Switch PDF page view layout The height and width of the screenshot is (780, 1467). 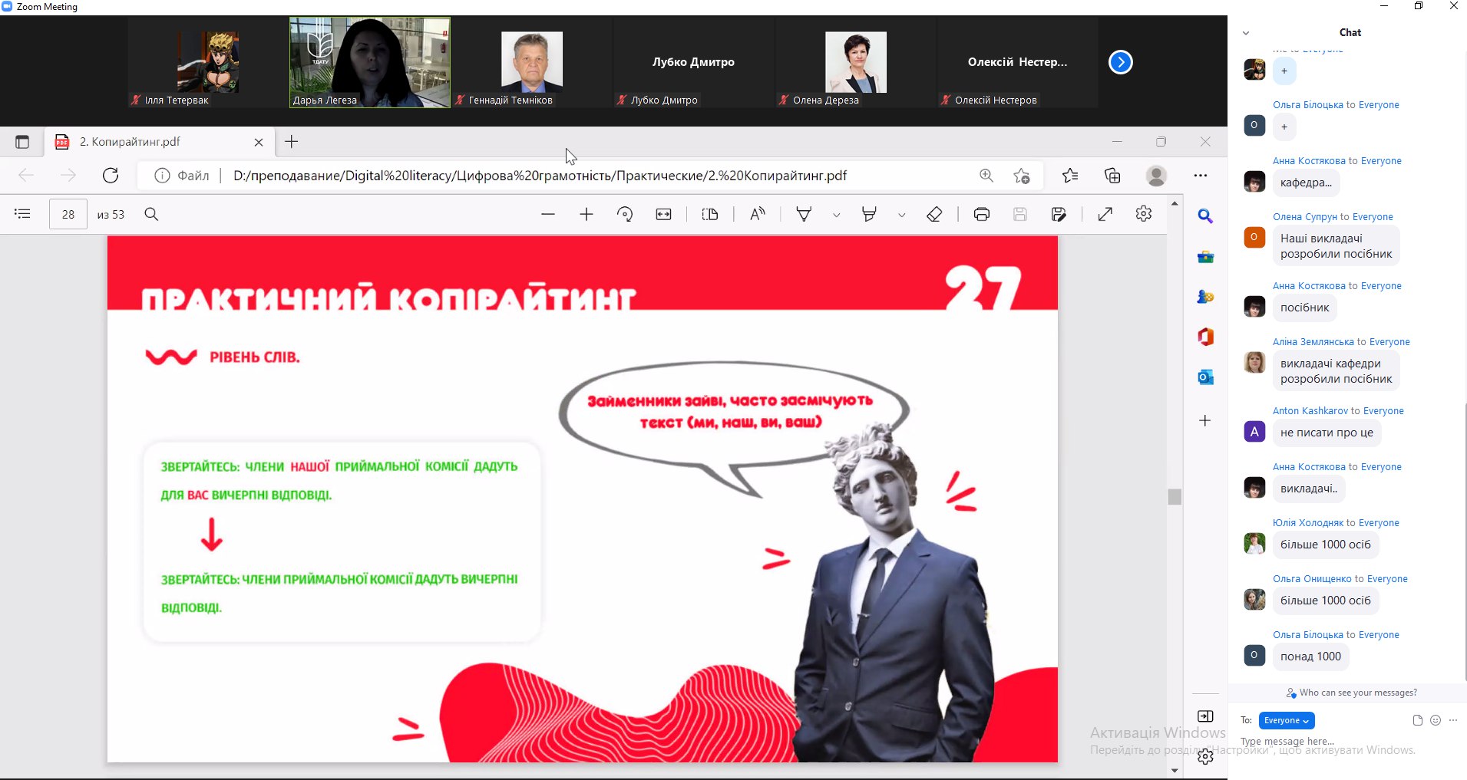click(710, 215)
